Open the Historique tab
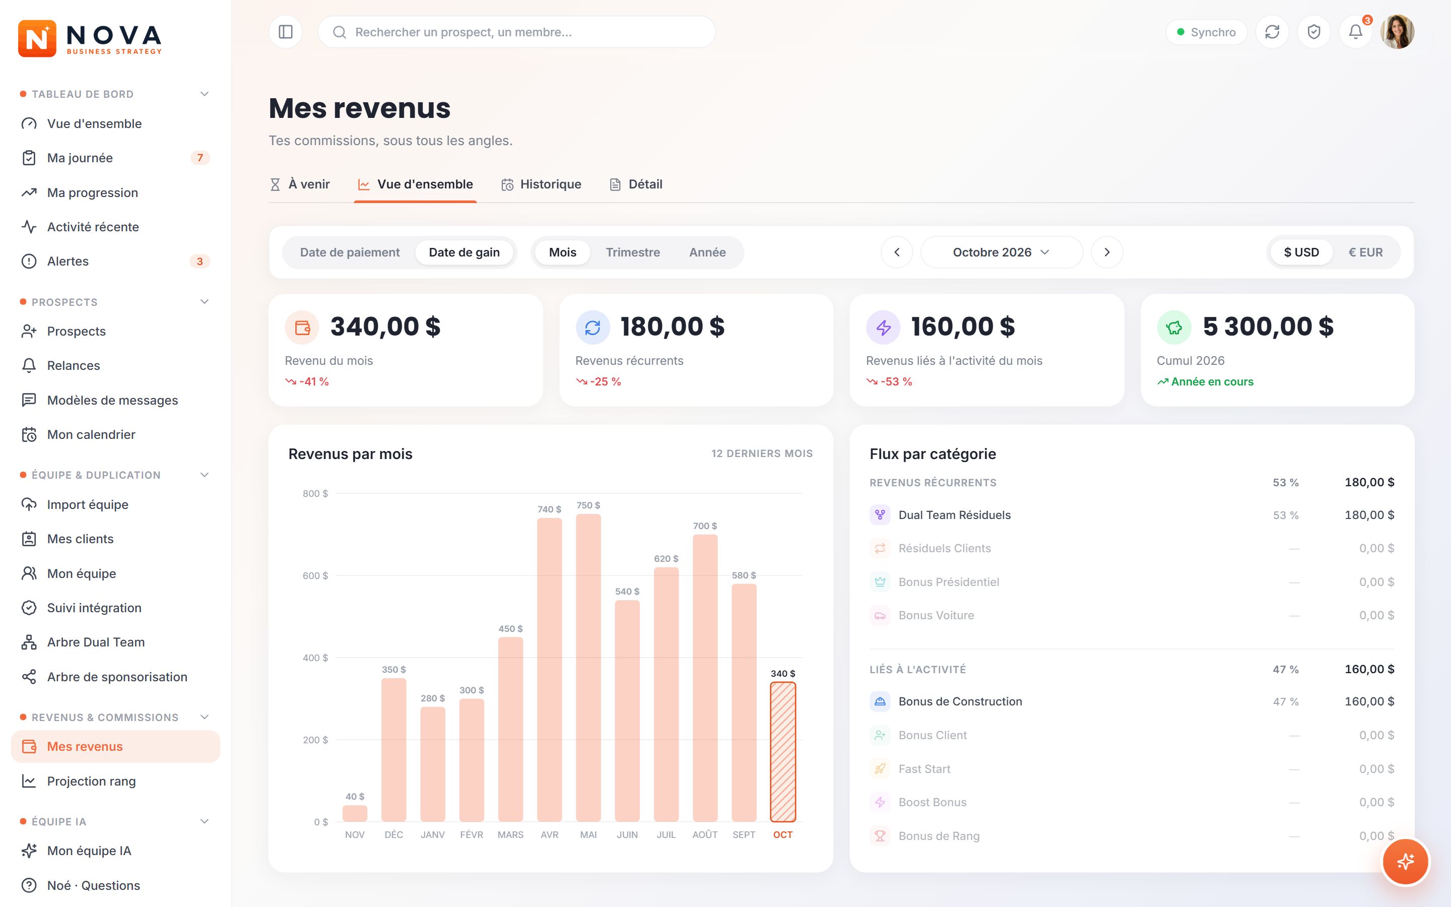1451x907 pixels. click(x=541, y=184)
